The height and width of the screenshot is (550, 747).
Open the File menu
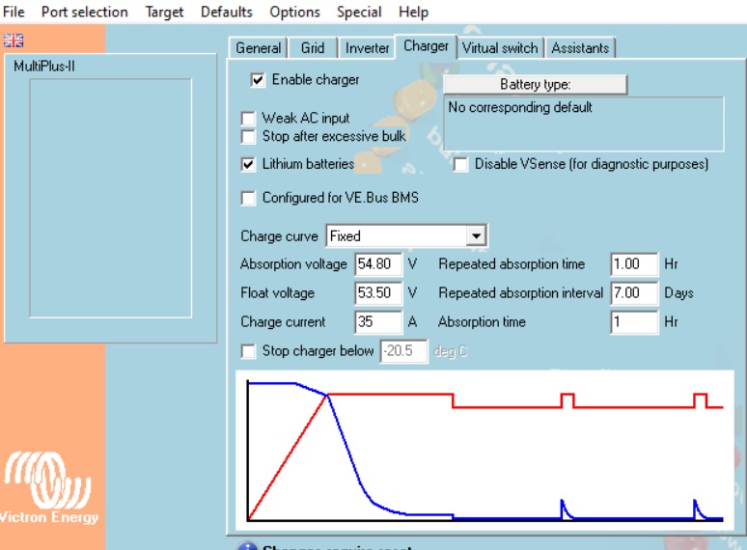[x=14, y=12]
